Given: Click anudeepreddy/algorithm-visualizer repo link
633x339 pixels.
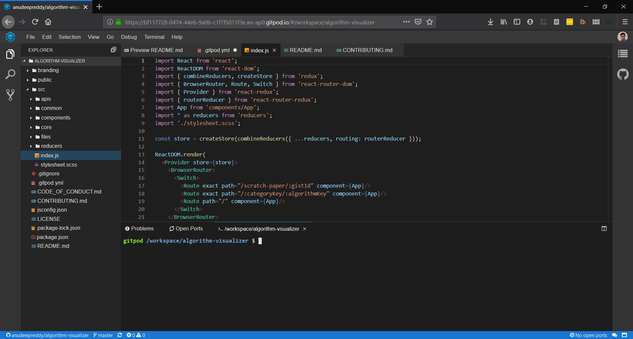Looking at the screenshot, I should 47,335.
